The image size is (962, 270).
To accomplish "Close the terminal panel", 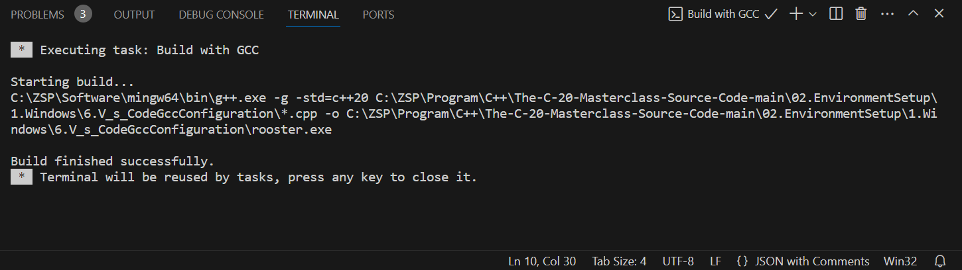I will (x=939, y=14).
